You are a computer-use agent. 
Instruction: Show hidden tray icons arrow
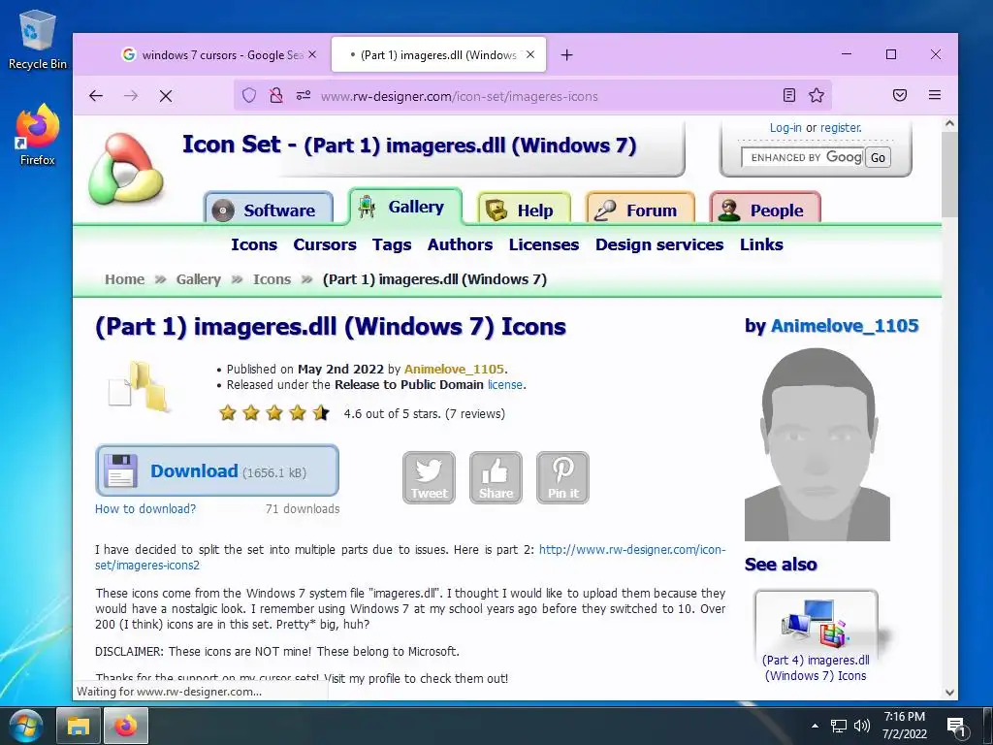(x=815, y=726)
